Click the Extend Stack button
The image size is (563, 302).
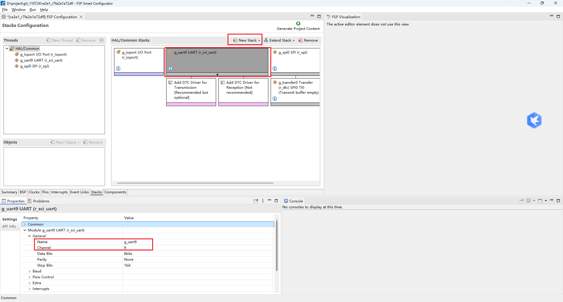click(x=279, y=40)
